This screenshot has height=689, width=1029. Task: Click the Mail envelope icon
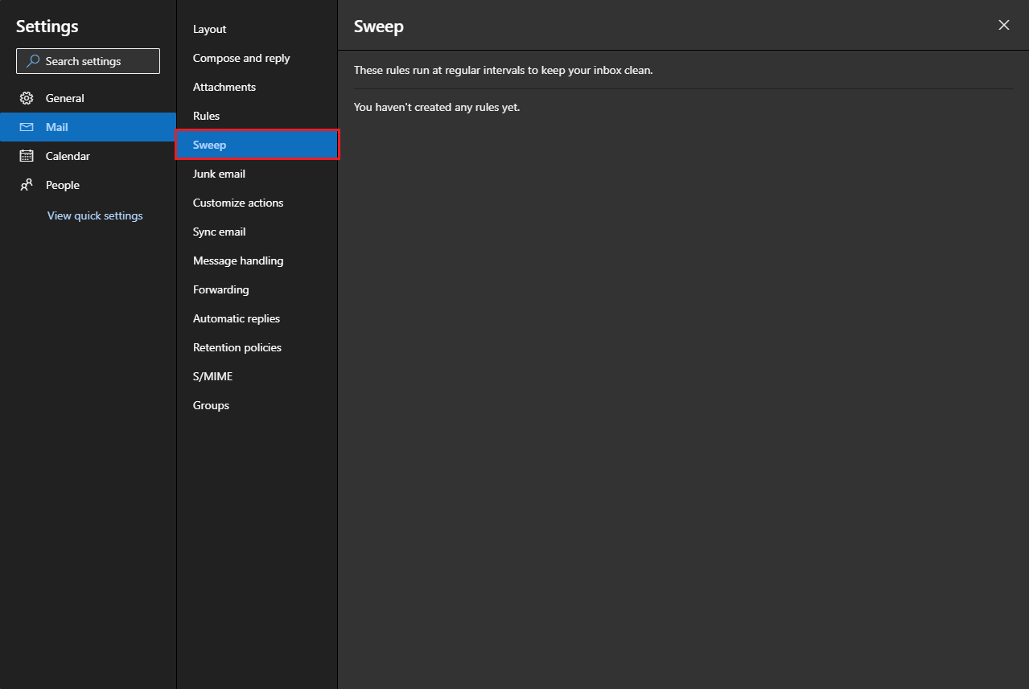pyautogui.click(x=27, y=127)
